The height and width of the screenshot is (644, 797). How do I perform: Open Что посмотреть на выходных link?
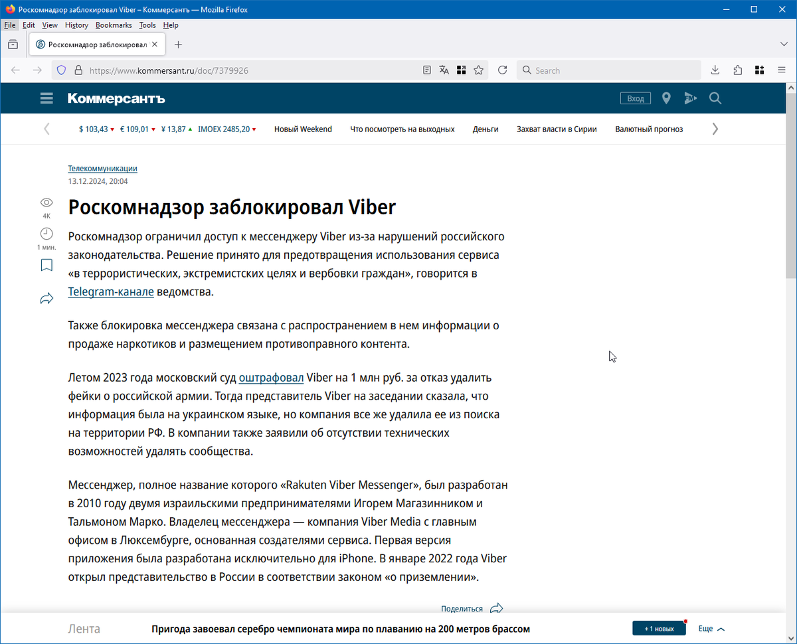click(402, 129)
